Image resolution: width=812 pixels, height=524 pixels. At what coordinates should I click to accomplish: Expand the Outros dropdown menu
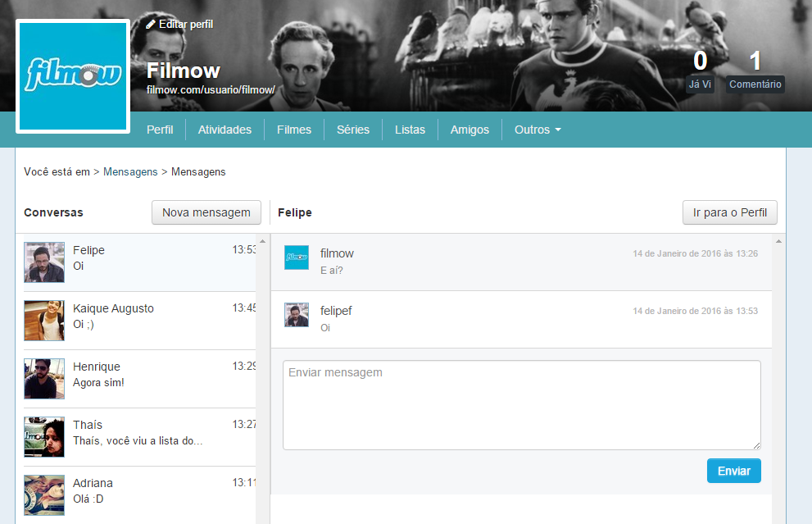click(x=538, y=130)
